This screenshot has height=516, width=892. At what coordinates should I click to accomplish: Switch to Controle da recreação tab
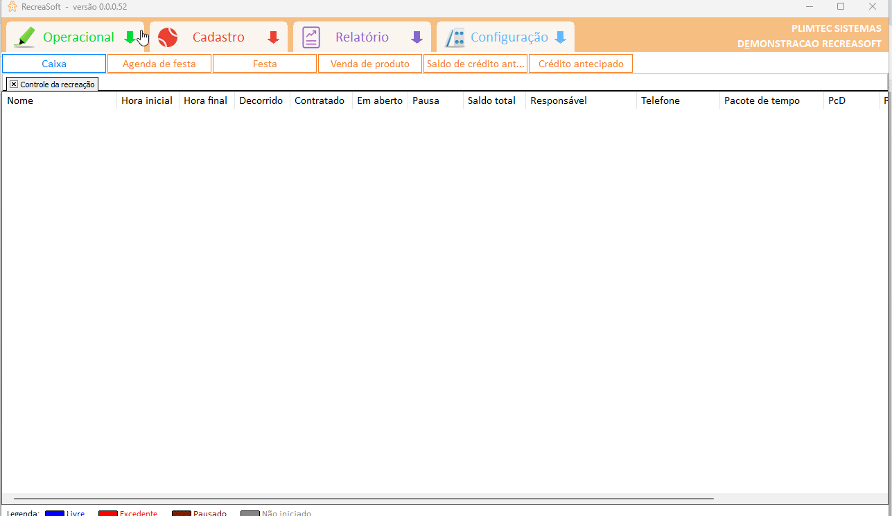coord(58,84)
